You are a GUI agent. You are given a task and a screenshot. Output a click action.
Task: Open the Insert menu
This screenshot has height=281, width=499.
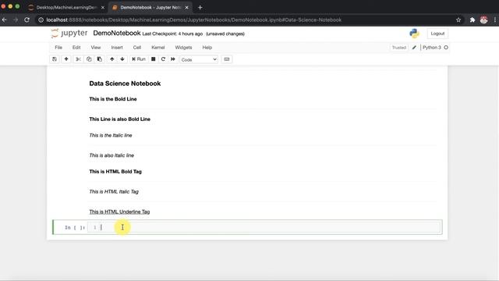tap(117, 48)
